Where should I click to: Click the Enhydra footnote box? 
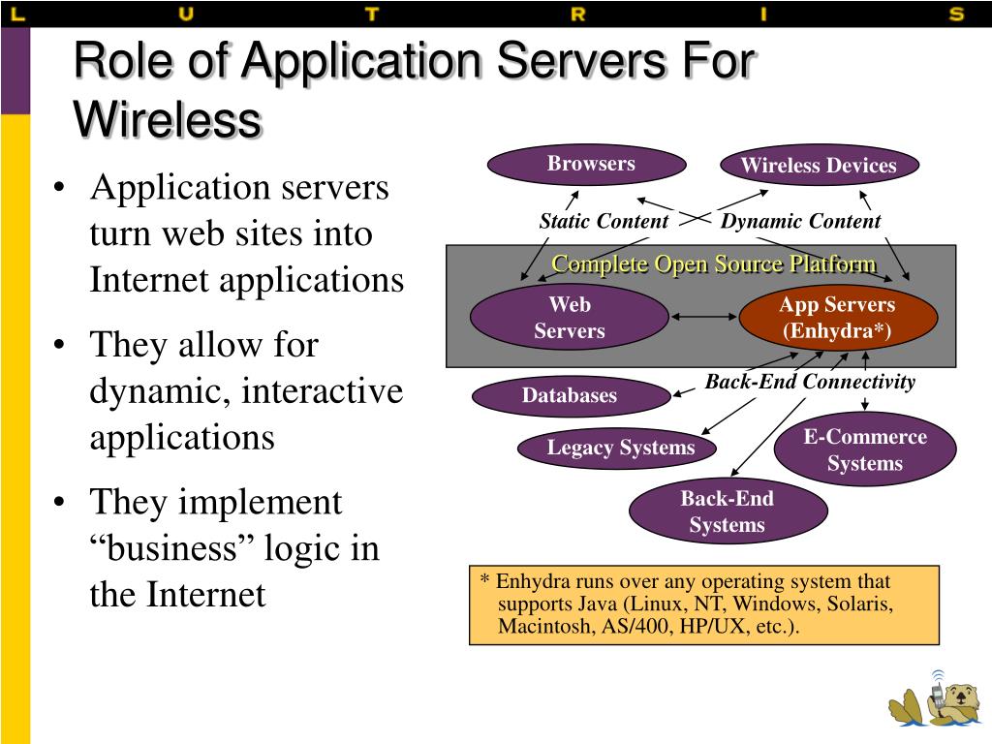704,605
